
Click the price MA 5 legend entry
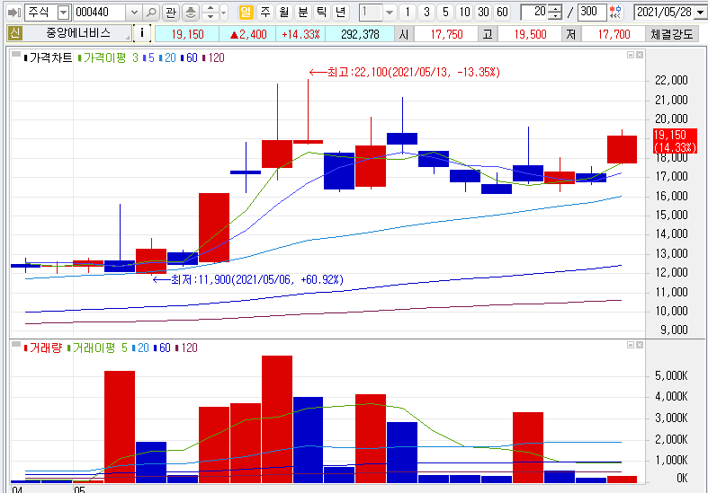[x=149, y=57]
